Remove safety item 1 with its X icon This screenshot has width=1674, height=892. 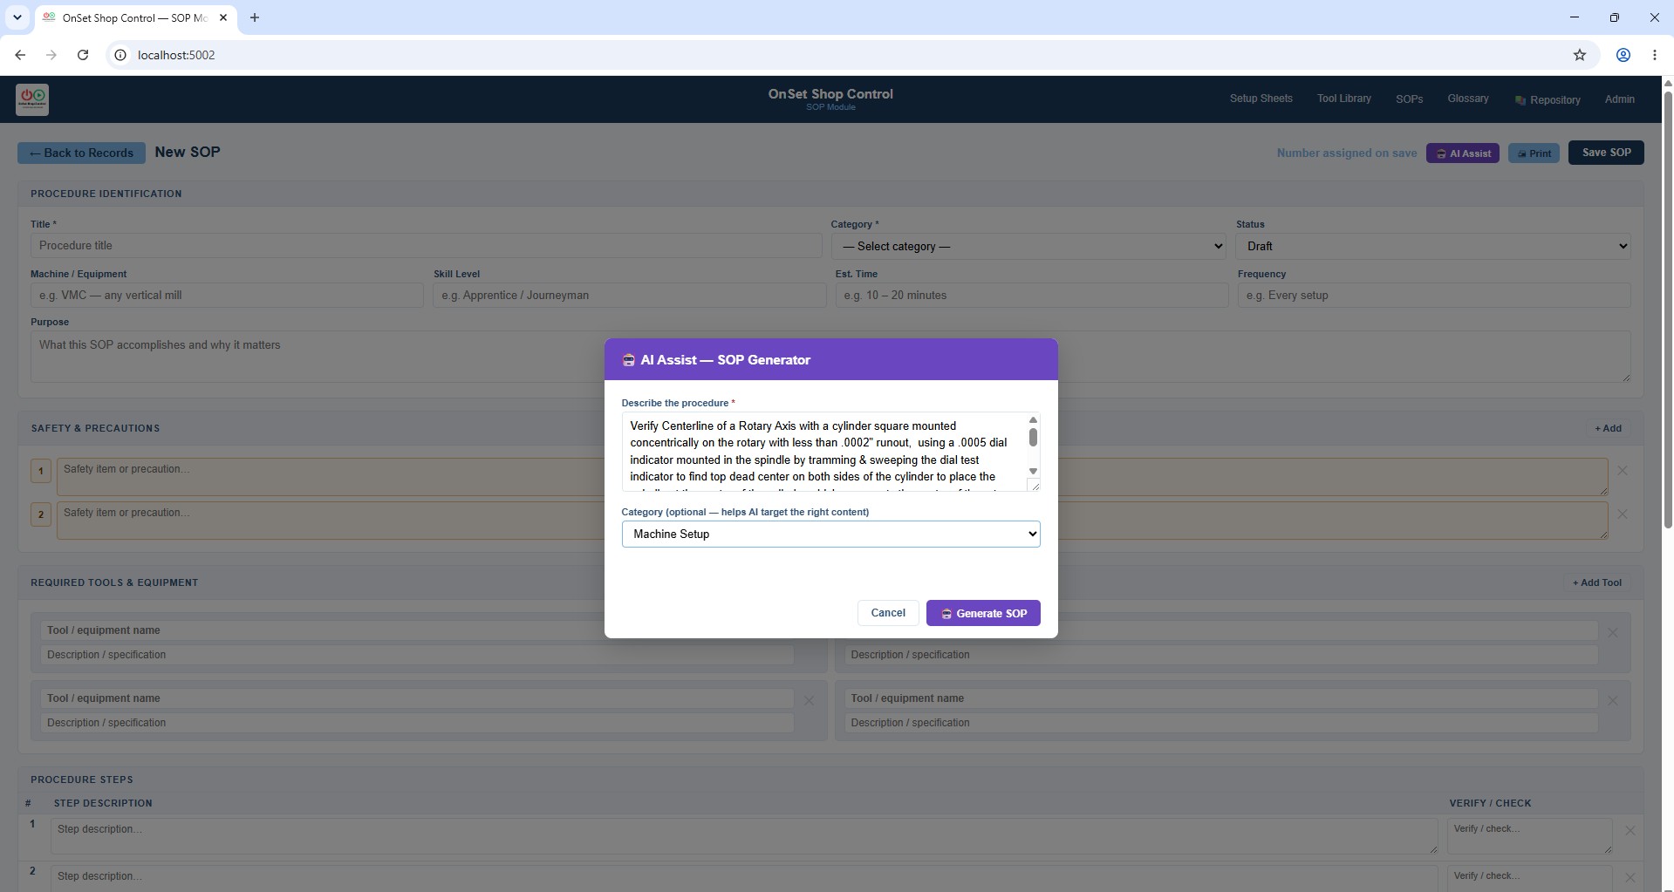(1622, 470)
